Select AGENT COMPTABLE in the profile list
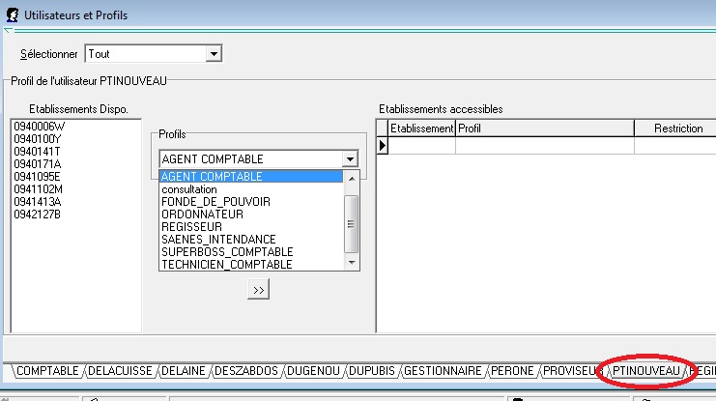 [x=251, y=177]
